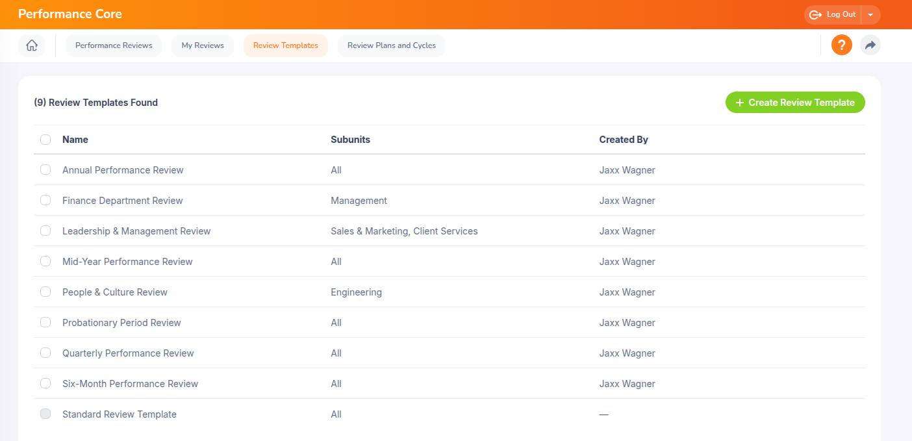The height and width of the screenshot is (441, 912).
Task: Open Mid-Year Performance Review template
Action: point(127,262)
